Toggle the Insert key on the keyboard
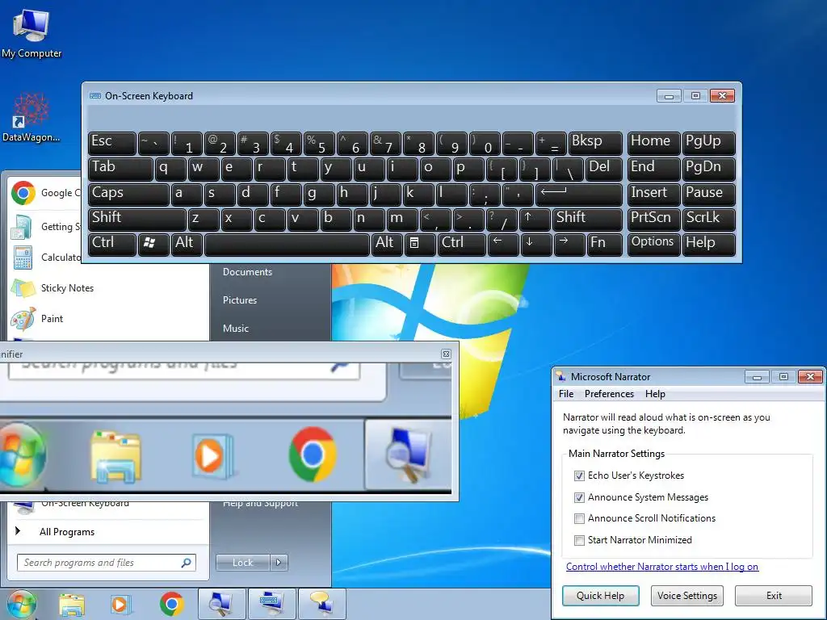The height and width of the screenshot is (620, 827). point(653,195)
